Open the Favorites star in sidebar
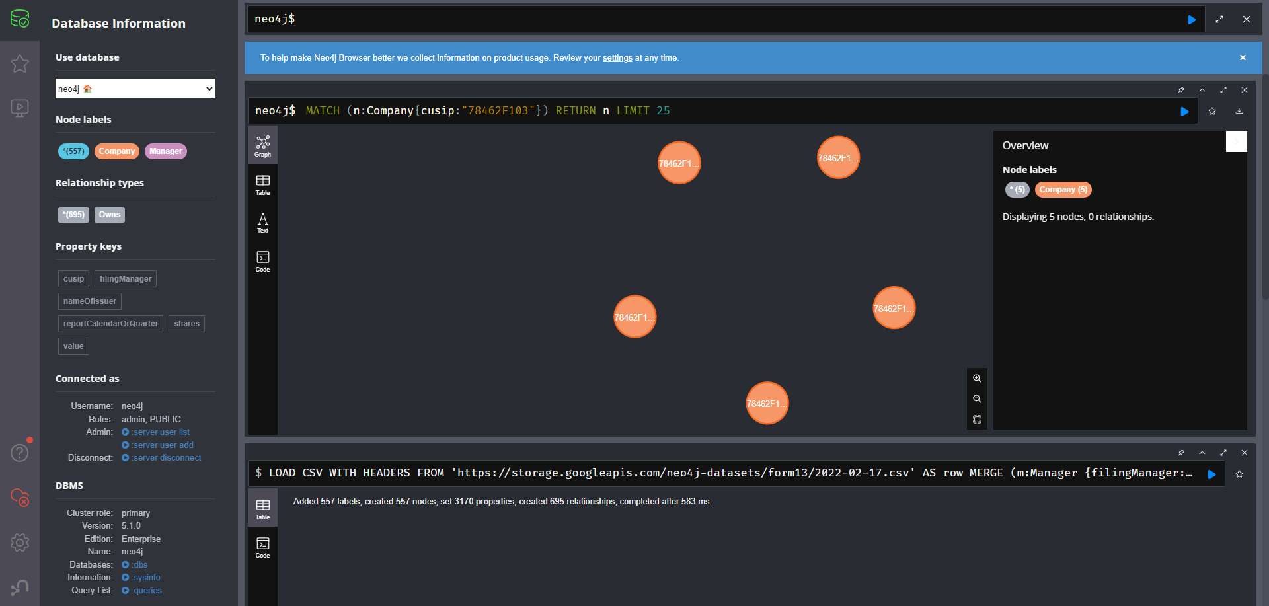 pos(20,63)
